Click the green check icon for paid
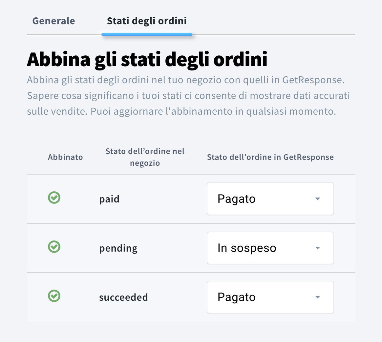This screenshot has width=382, height=342. point(54,198)
